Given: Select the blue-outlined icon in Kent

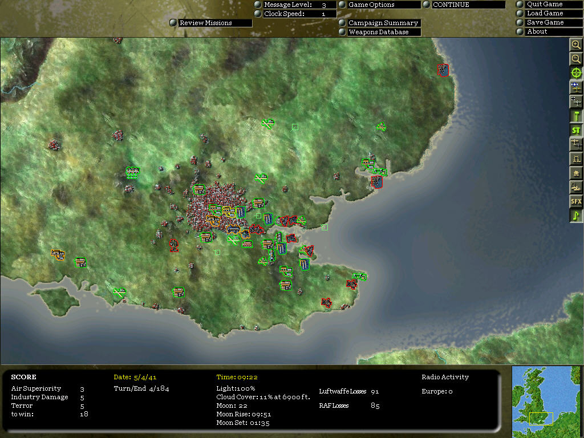Looking at the screenshot, I should (x=305, y=265).
